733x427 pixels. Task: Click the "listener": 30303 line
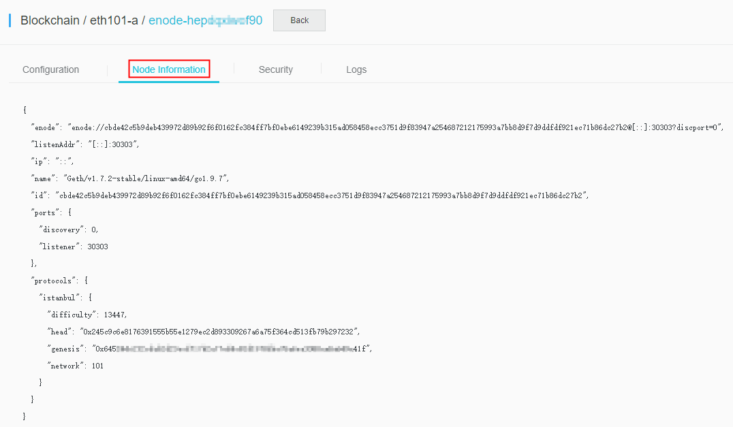(x=74, y=247)
